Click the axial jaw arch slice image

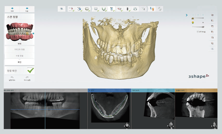point(110,107)
